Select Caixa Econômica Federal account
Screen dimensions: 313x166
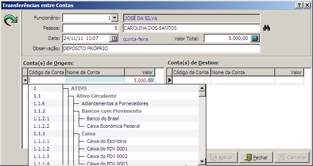[x=114, y=126]
